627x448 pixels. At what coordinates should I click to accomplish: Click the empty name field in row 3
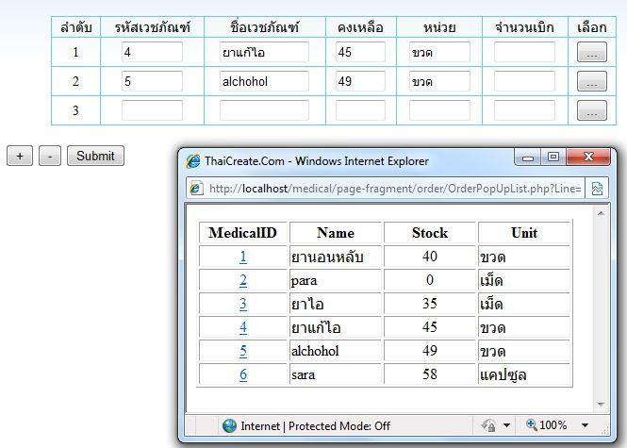tap(264, 110)
